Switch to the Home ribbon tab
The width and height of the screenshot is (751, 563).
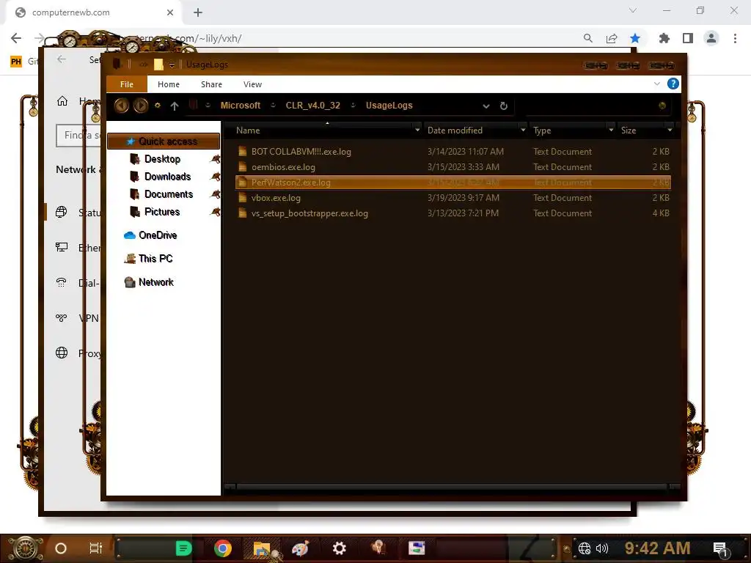click(169, 84)
